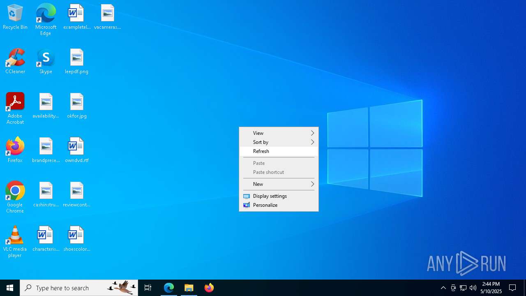
Task: Open Task View from the taskbar
Action: [148, 288]
